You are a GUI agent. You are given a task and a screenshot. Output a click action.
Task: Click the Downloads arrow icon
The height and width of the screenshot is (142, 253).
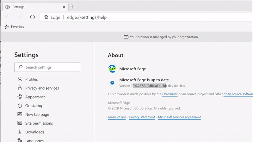click(20, 132)
